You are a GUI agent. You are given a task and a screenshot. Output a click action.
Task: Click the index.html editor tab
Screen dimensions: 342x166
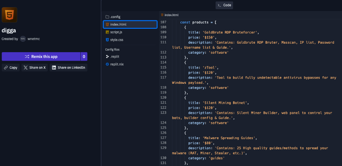170,15
